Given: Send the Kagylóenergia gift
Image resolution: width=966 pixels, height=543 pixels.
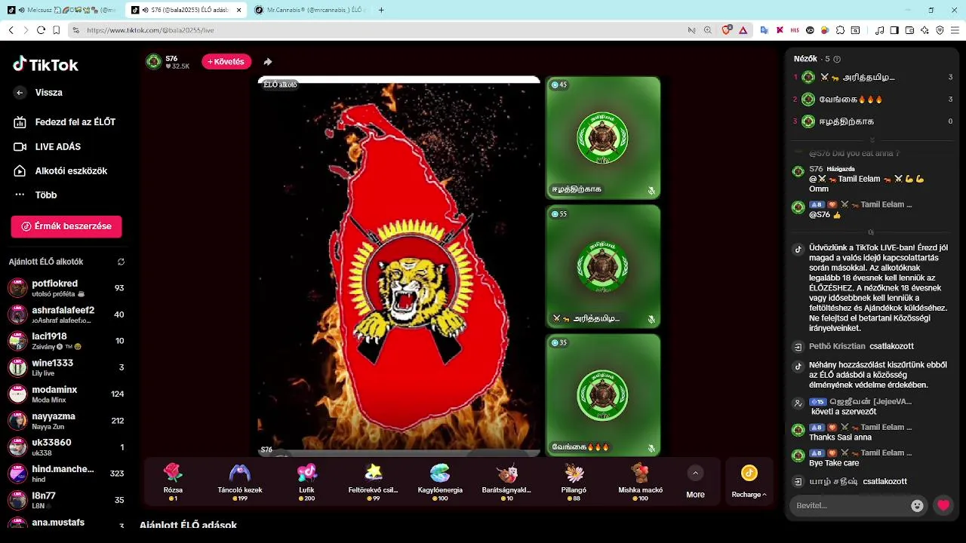Looking at the screenshot, I should [440, 482].
